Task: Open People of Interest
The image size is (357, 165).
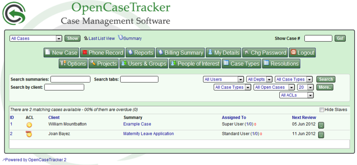Action: 195,64
